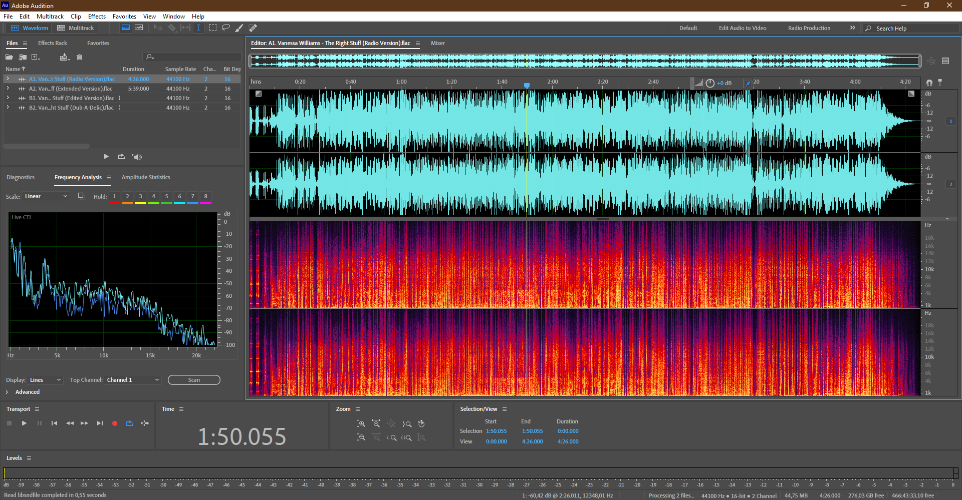Open the Multitrack menu
962x500 pixels.
click(50, 17)
